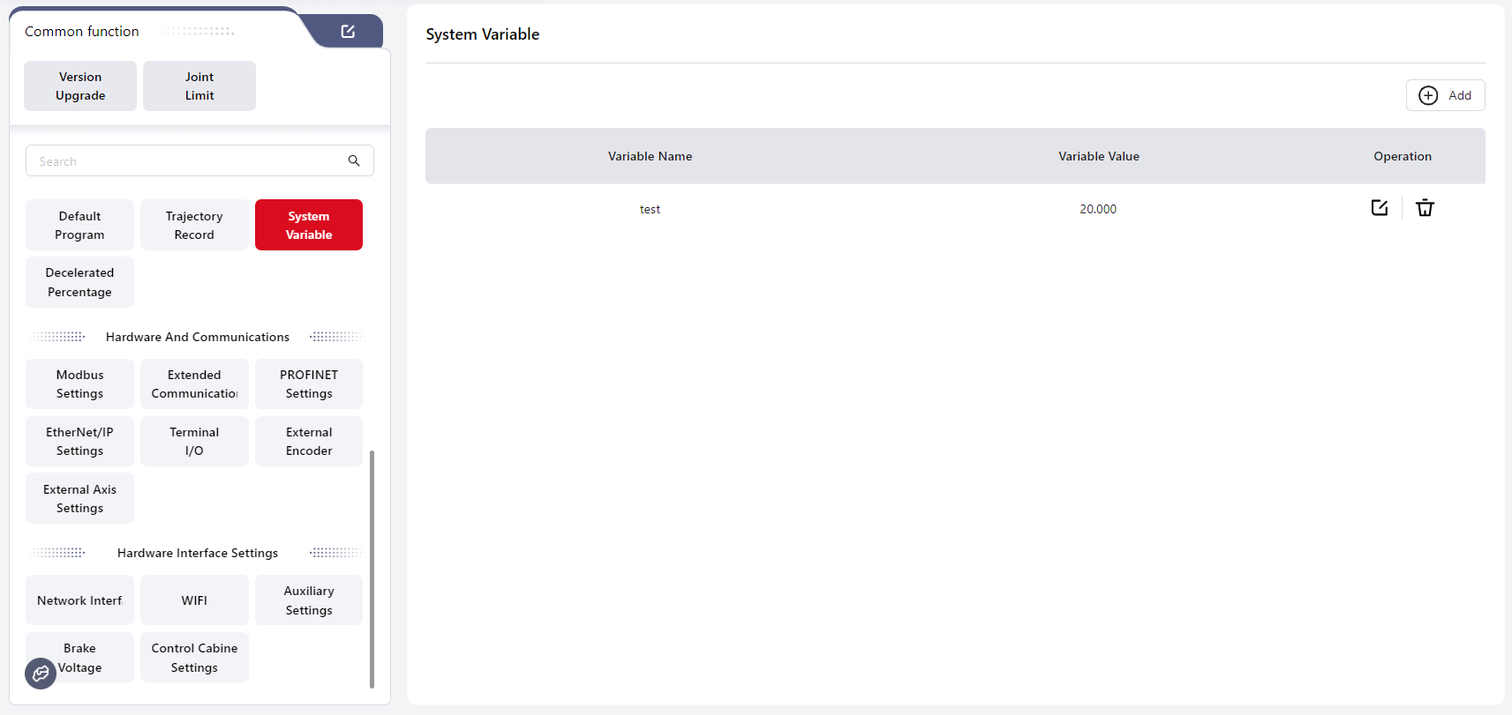Open the WIFI settings
Screen dimensions: 1512x715
tap(194, 600)
